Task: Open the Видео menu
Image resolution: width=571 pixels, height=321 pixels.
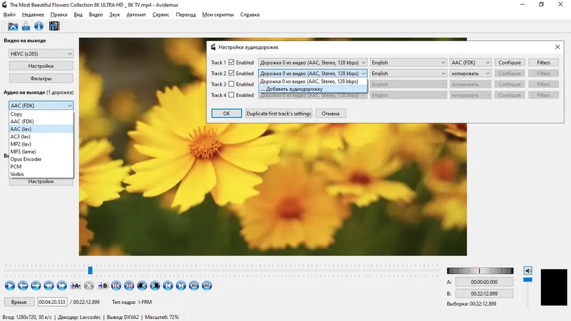Action: 96,15
